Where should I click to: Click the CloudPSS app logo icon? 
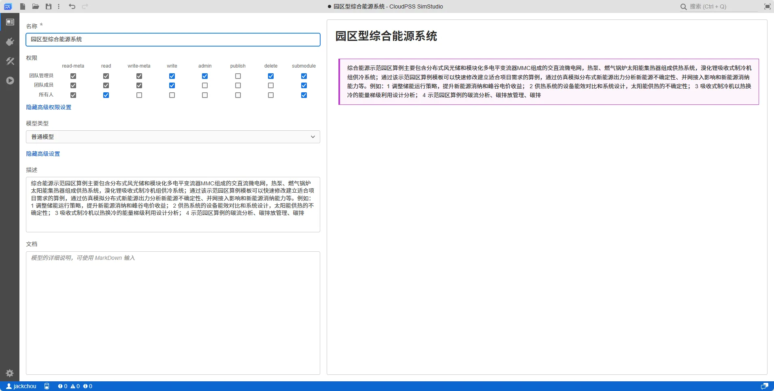[x=8, y=6]
